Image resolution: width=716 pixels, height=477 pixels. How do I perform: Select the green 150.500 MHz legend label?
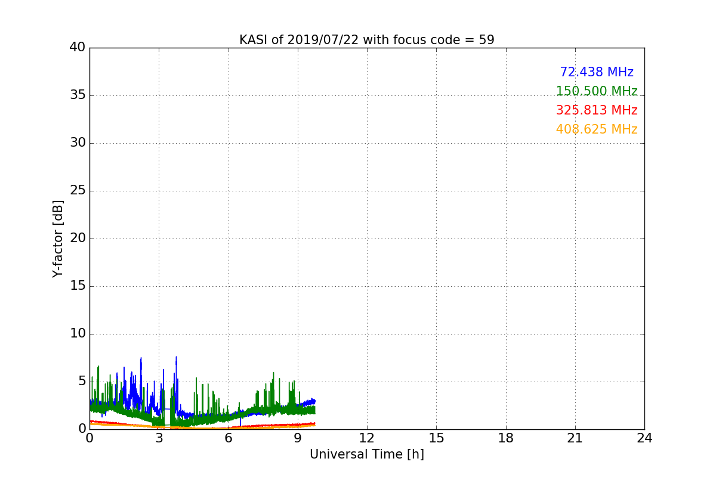coord(597,91)
